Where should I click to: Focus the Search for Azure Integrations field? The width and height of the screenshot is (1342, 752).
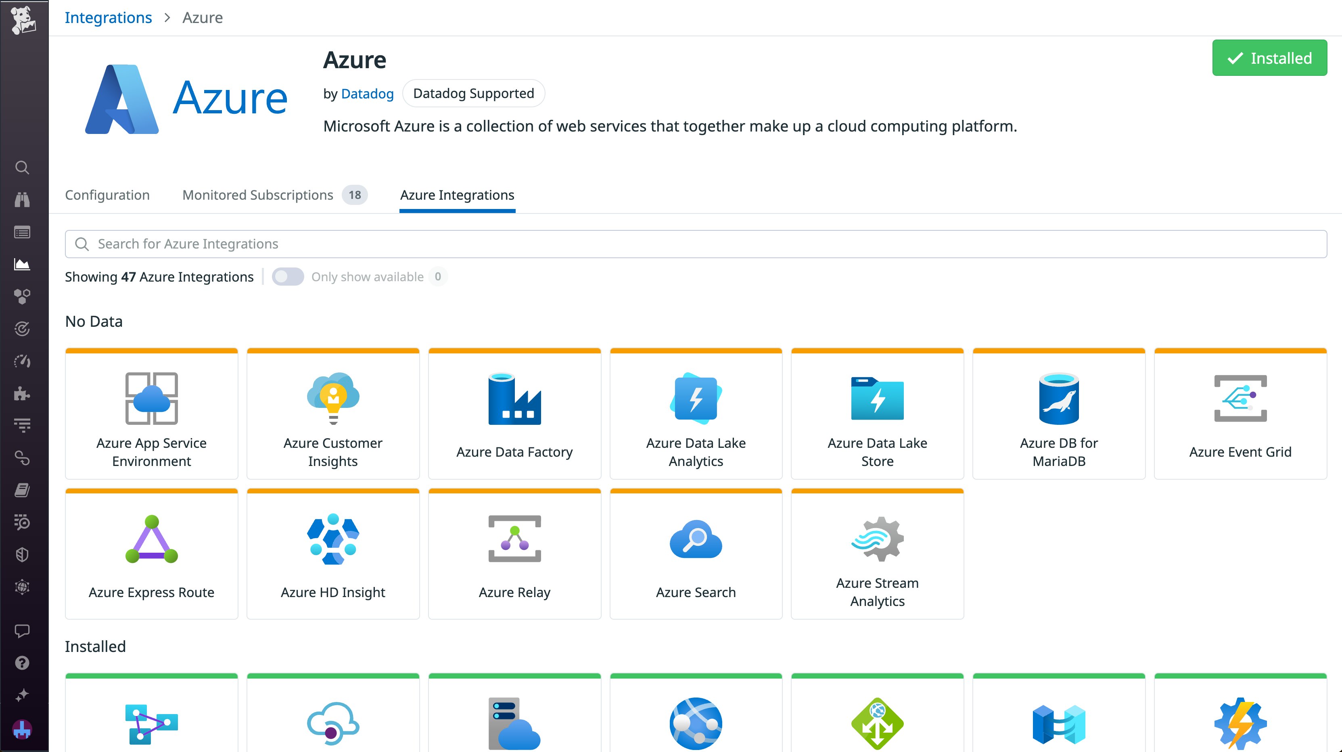pyautogui.click(x=696, y=244)
